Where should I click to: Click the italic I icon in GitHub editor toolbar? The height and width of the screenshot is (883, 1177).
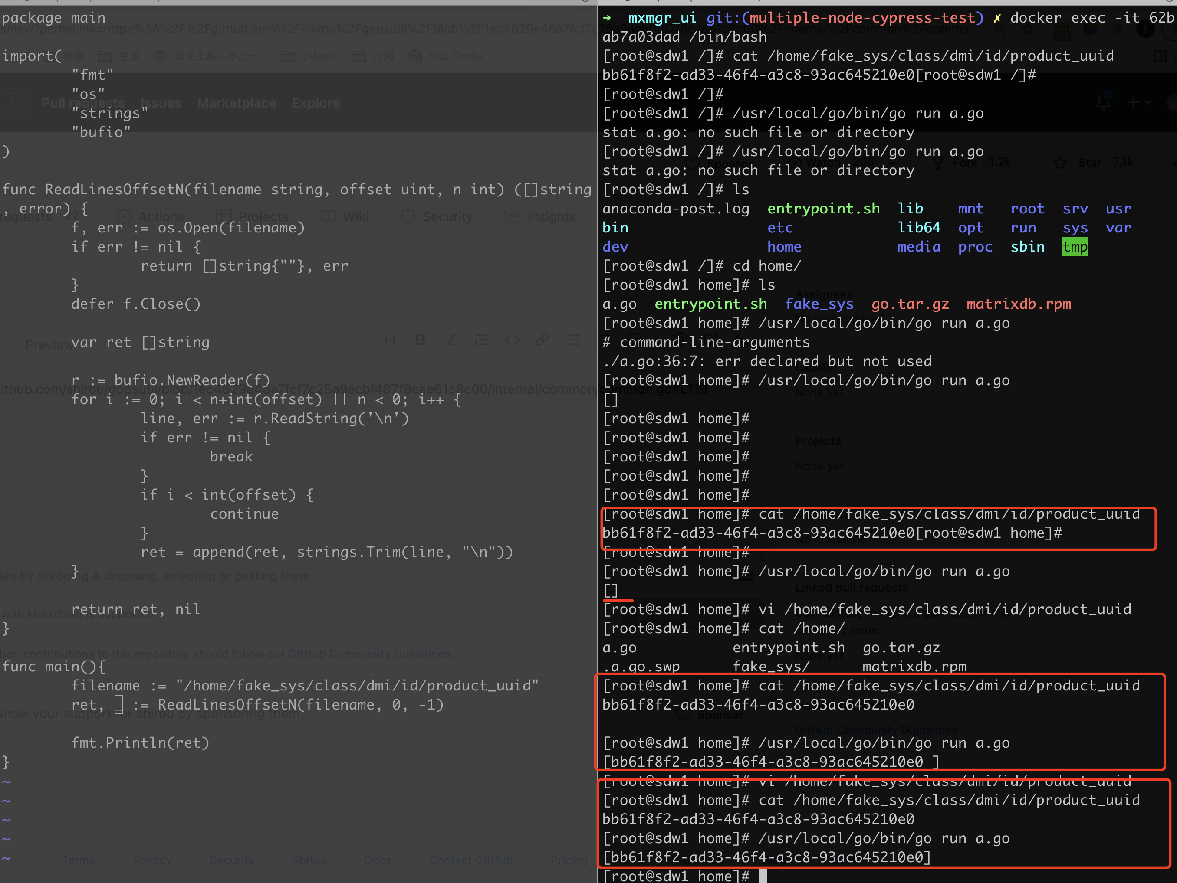point(450,340)
